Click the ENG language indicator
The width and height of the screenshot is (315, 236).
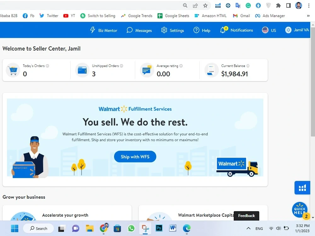pyautogui.click(x=259, y=228)
